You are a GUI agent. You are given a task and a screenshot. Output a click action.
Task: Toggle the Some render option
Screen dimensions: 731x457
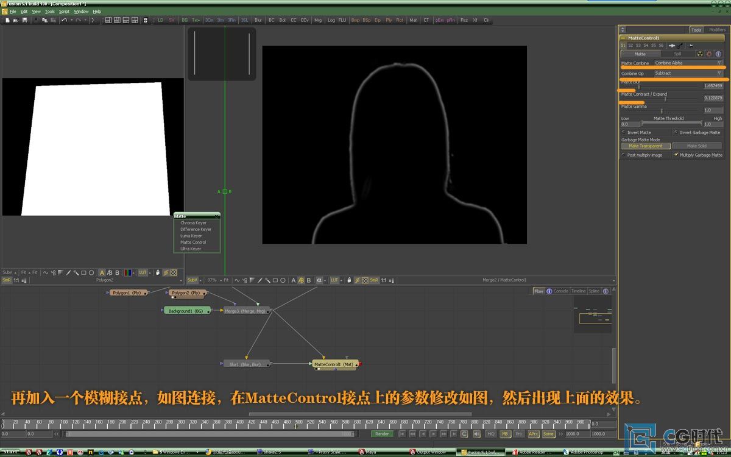549,434
